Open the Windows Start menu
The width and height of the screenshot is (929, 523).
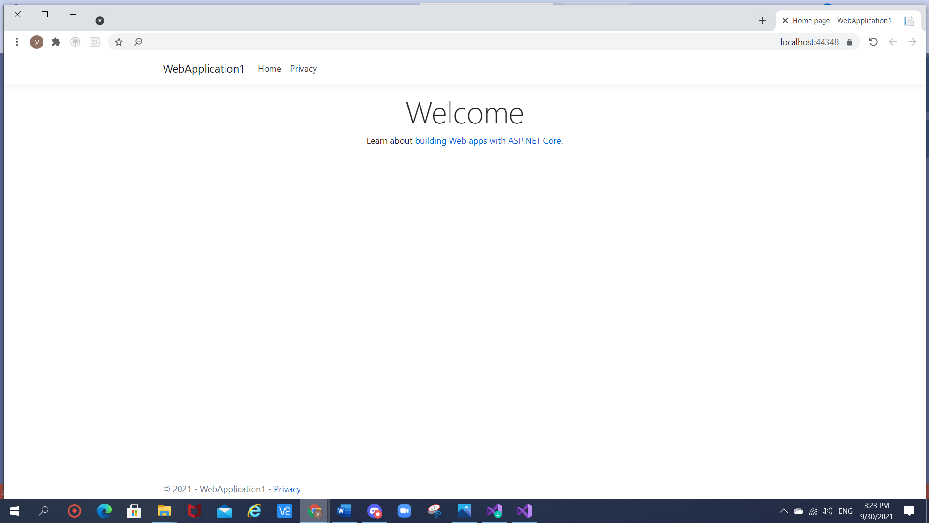coord(15,511)
